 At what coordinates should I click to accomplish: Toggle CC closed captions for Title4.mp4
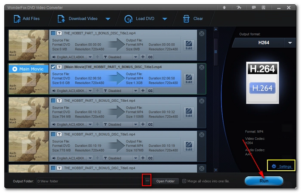click(150, 124)
